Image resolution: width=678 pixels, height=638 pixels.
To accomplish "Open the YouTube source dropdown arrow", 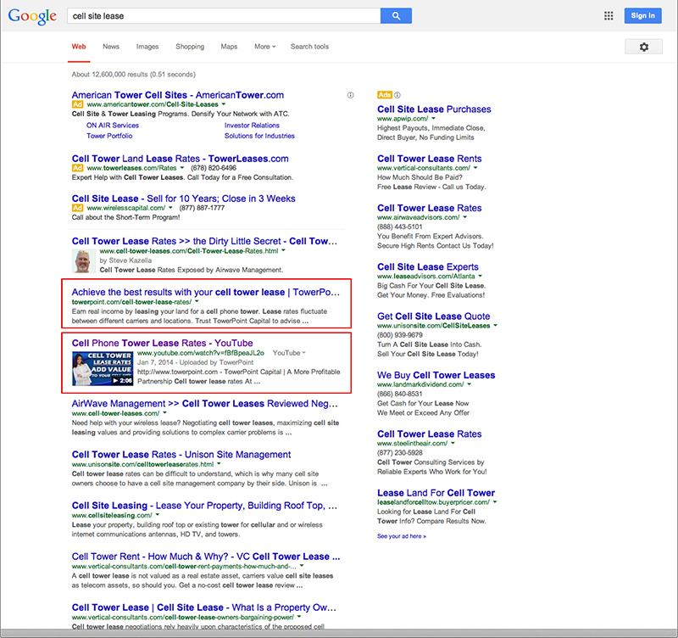I will pos(304,353).
